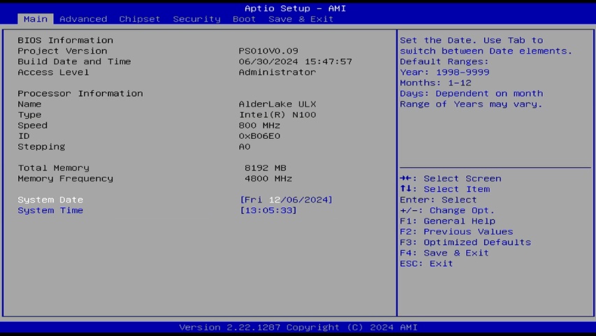Click the Days: Dependent on month line

tap(472, 93)
